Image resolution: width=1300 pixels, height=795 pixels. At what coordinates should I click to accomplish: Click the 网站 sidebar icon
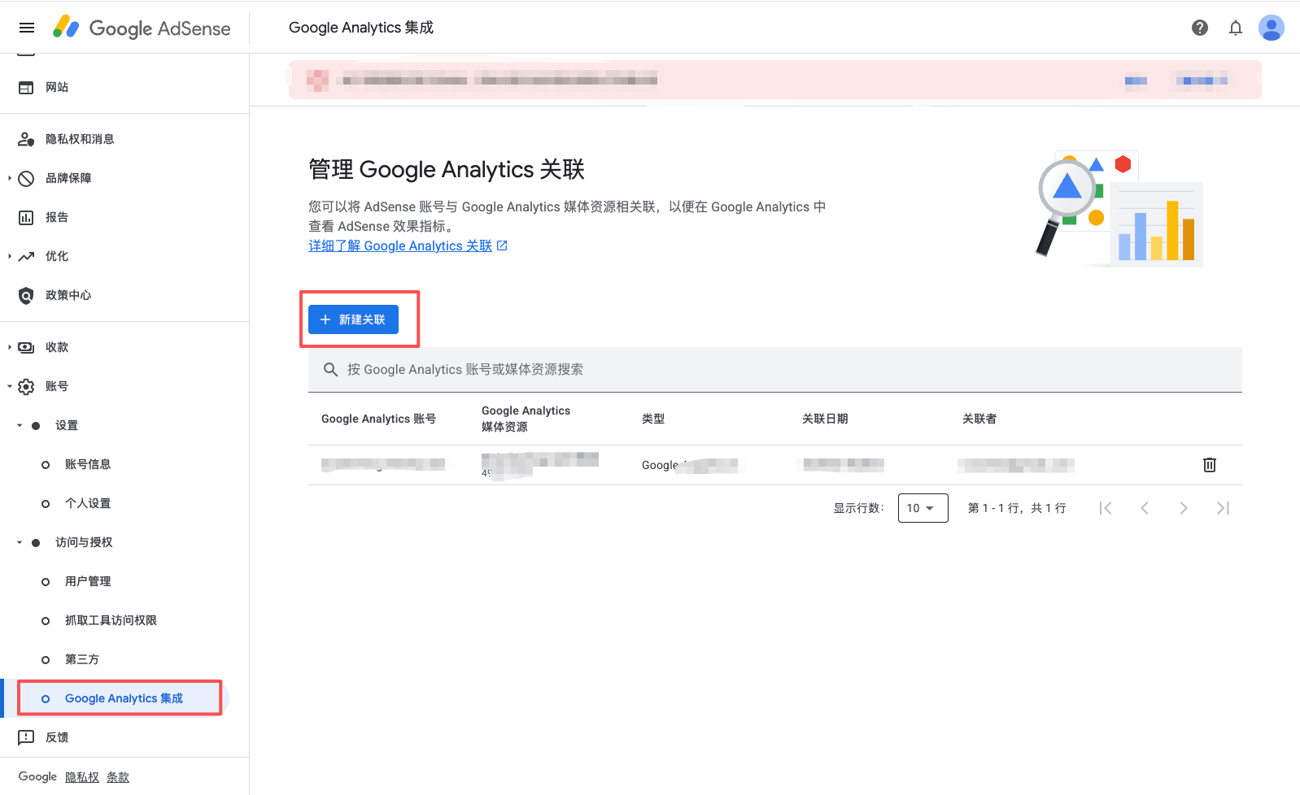[26, 87]
